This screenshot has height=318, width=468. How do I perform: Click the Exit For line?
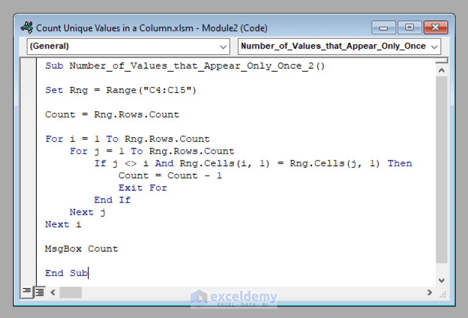[x=143, y=188]
